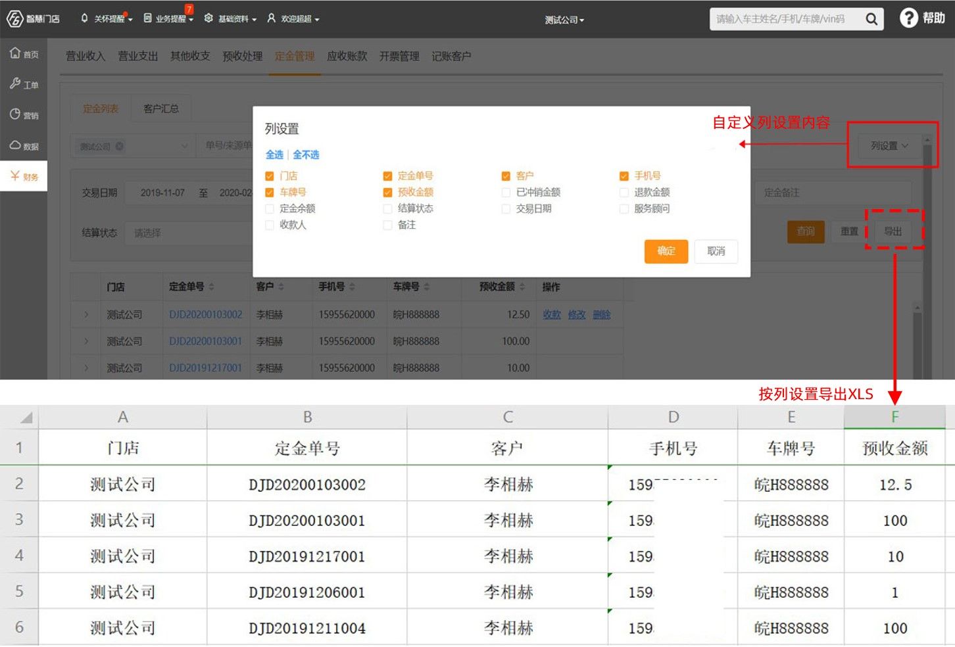Viewport: 955px width, 647px height.
Task: Select spreadsheet column F header
Action: tap(894, 417)
